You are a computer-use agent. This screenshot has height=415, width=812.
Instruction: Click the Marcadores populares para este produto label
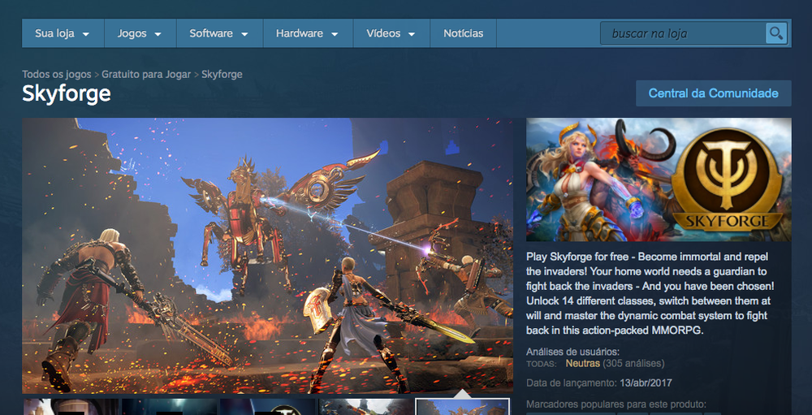coord(616,404)
